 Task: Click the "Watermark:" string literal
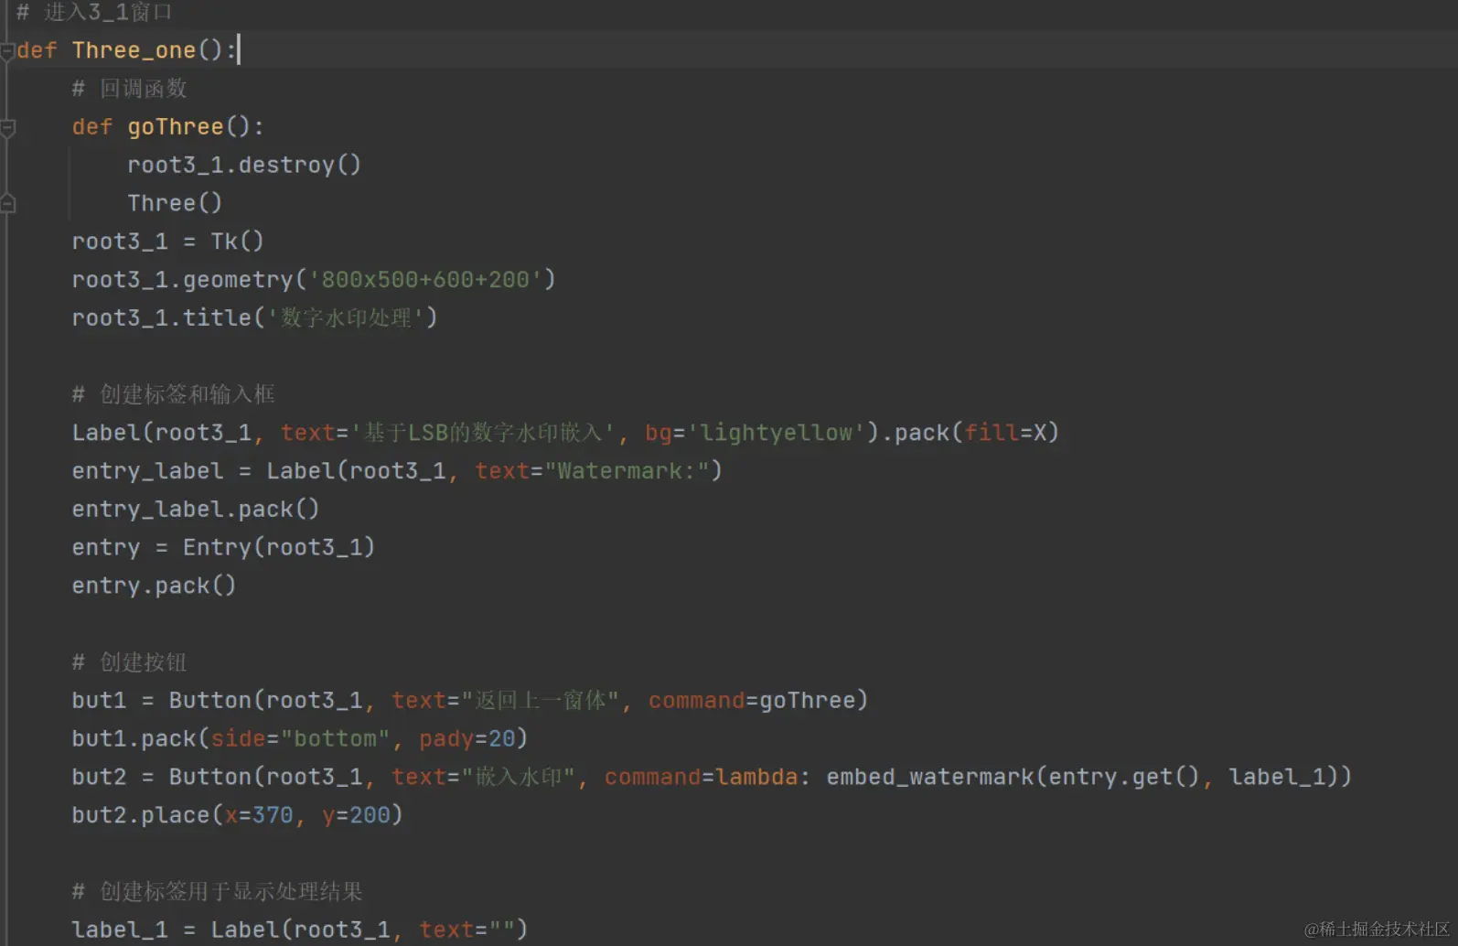(x=627, y=471)
